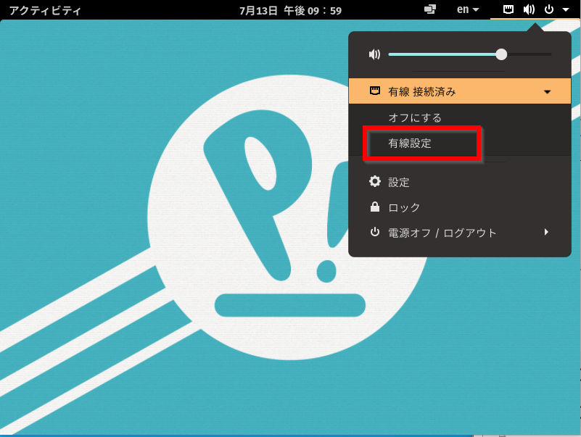Lock the screen (ロック)
Screen dimensions: 581x437
[x=459, y=207]
